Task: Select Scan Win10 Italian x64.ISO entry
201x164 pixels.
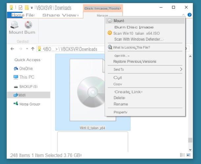Action: tap(145, 33)
